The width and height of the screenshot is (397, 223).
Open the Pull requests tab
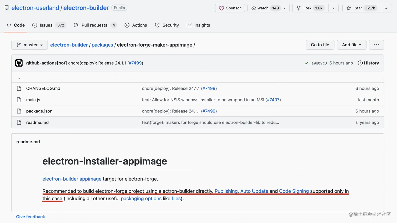95,25
